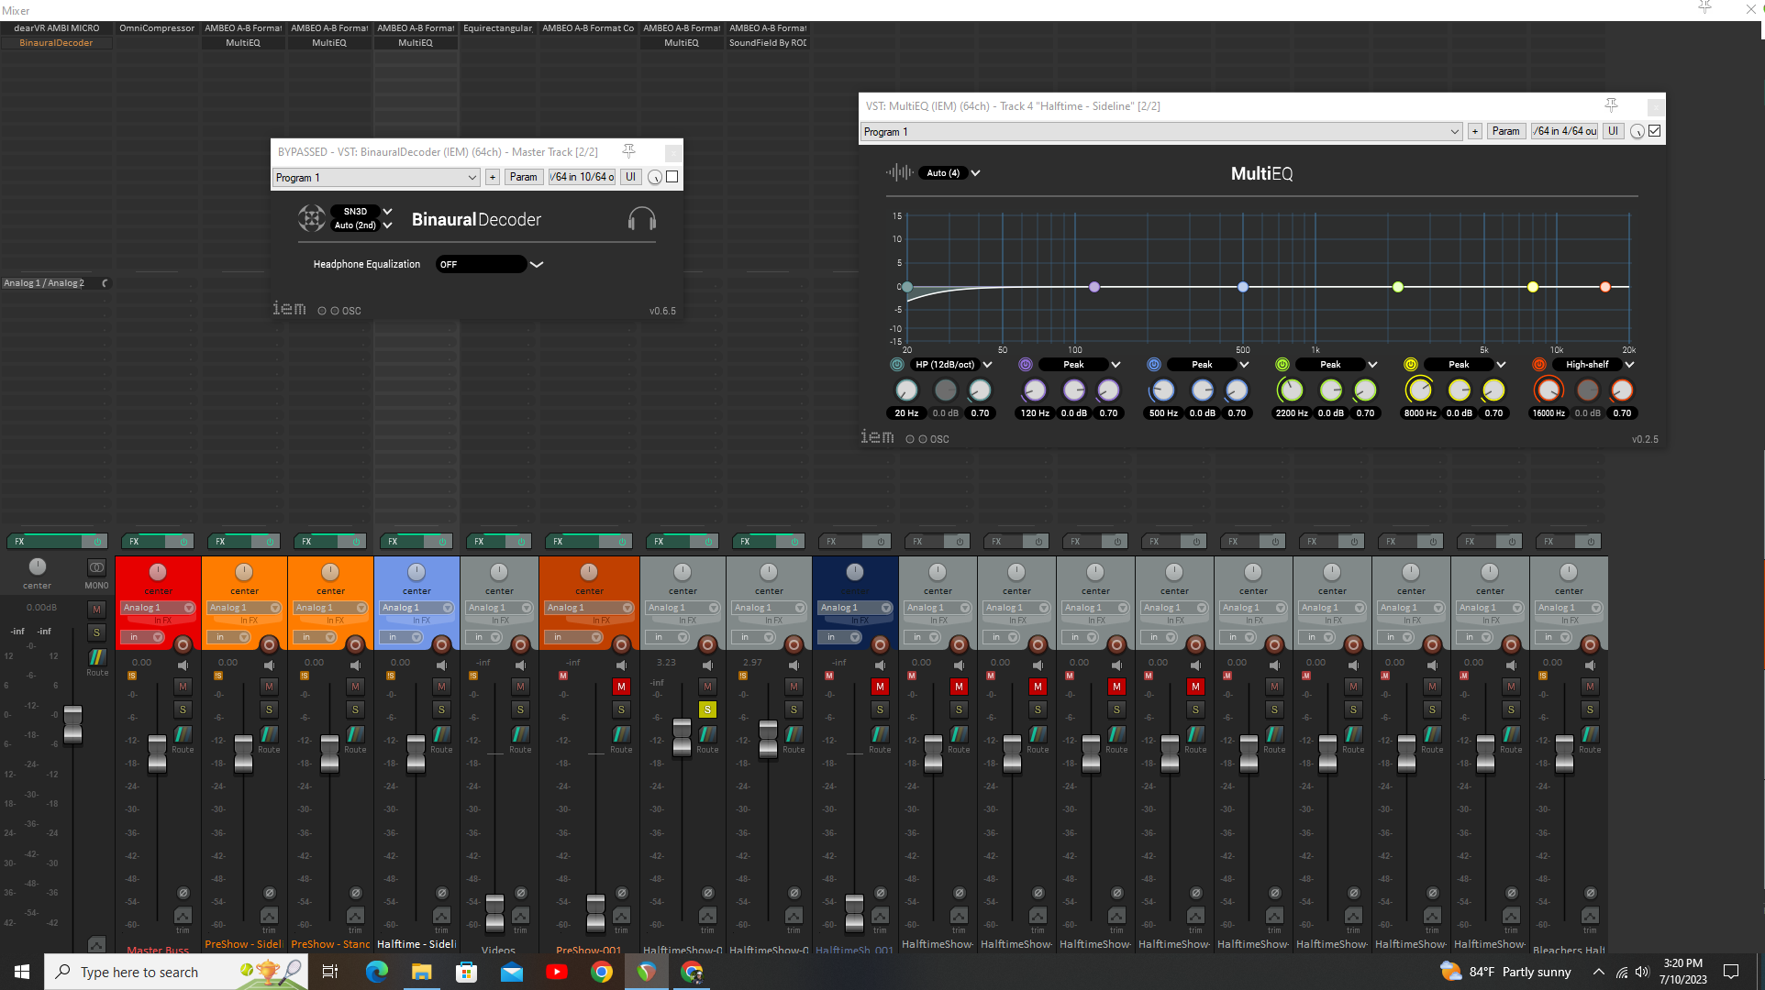
Task: Pin the BinauralDecoder VST window
Action: click(628, 151)
